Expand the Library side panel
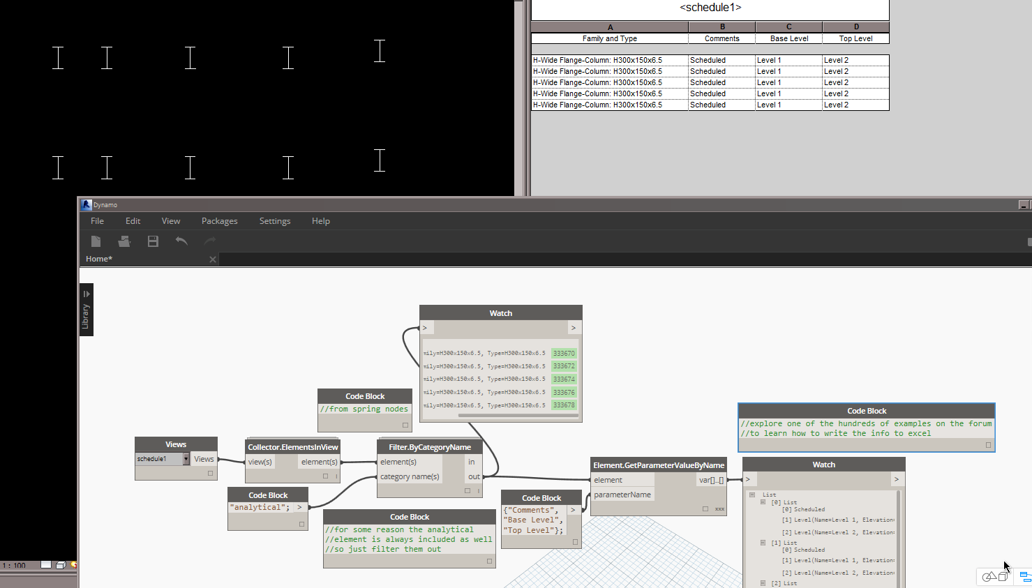 86,310
